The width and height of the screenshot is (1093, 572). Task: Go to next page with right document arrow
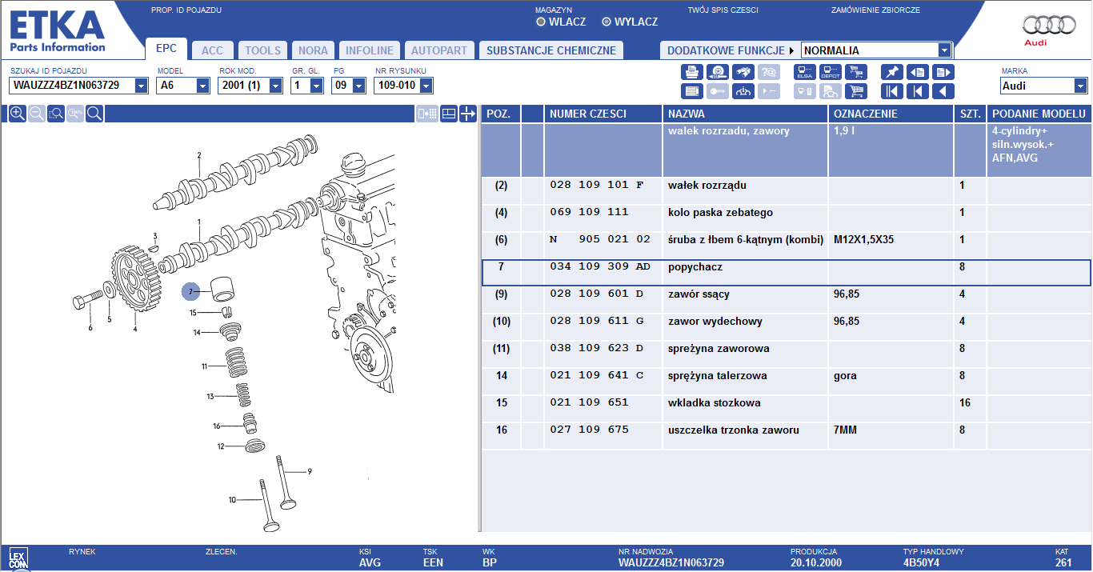coord(943,72)
